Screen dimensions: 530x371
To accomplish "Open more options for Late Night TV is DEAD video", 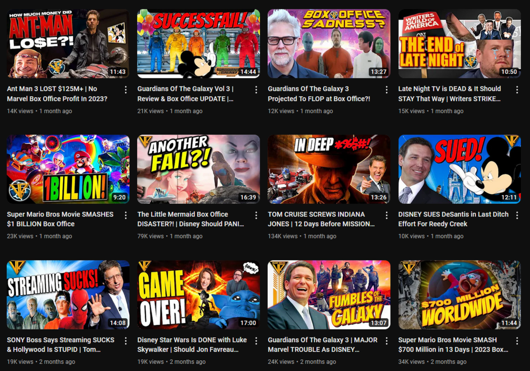I will (517, 89).
